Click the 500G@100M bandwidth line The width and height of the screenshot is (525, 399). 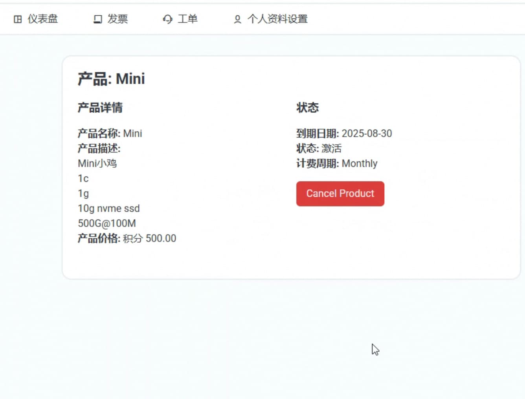click(x=107, y=223)
